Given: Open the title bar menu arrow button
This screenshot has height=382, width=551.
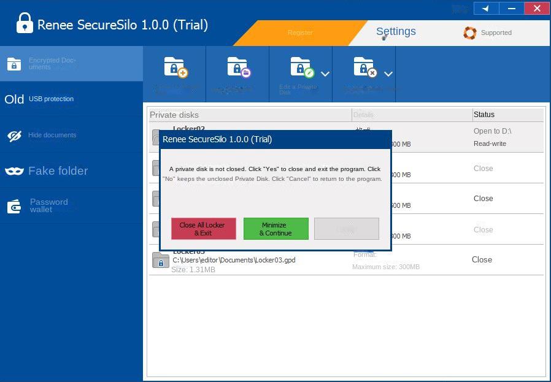Looking at the screenshot, I should click(x=486, y=8).
